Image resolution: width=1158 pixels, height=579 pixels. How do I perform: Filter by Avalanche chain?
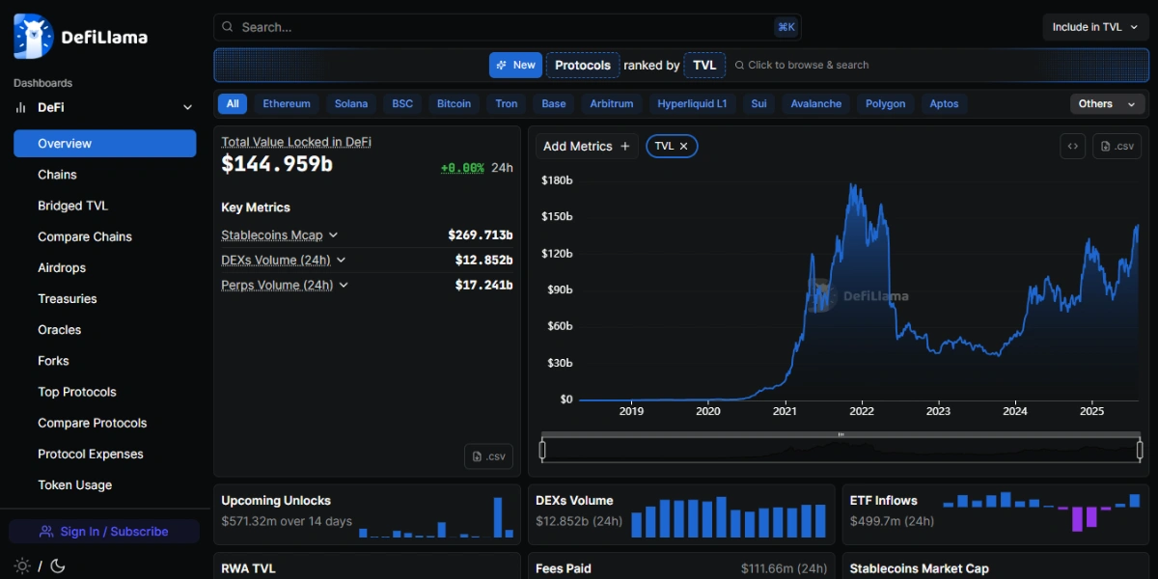816,103
